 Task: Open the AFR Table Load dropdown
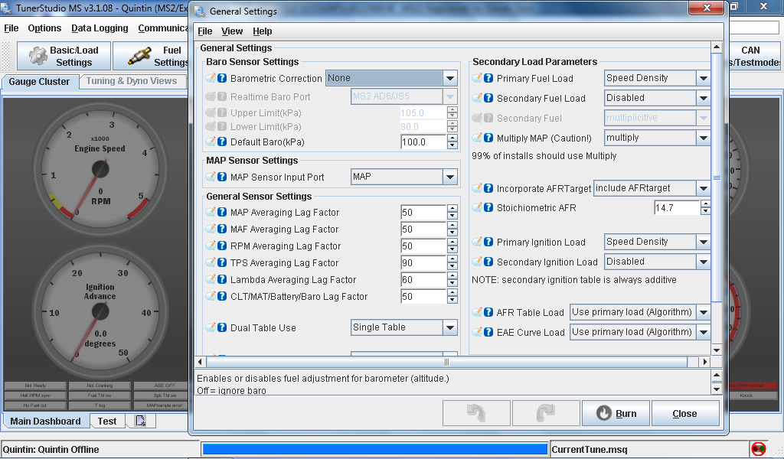tap(703, 312)
